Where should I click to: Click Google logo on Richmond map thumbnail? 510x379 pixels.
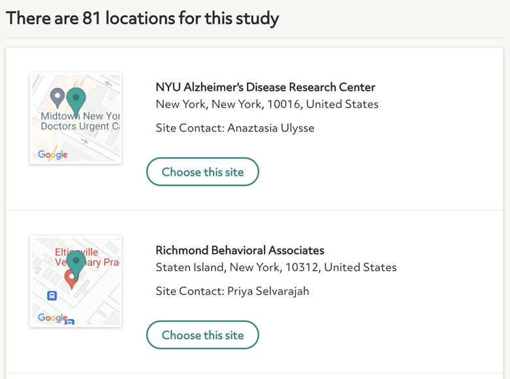[x=53, y=318]
